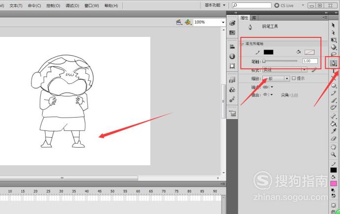Open the 文本(T) menu
Screen dimensions: 340x214
pos(16,5)
